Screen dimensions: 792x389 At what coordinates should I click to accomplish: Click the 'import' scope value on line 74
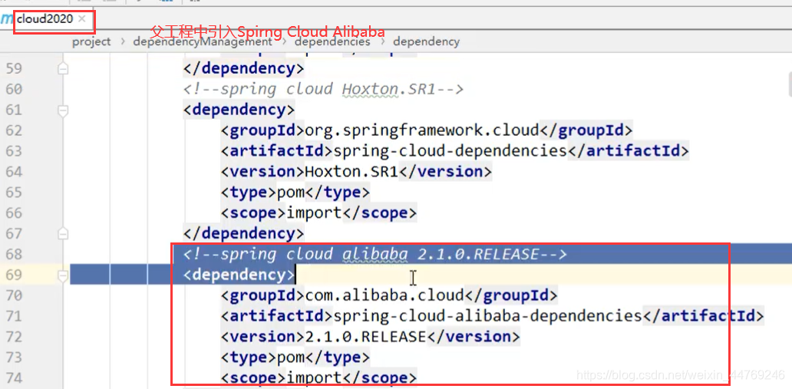[314, 378]
